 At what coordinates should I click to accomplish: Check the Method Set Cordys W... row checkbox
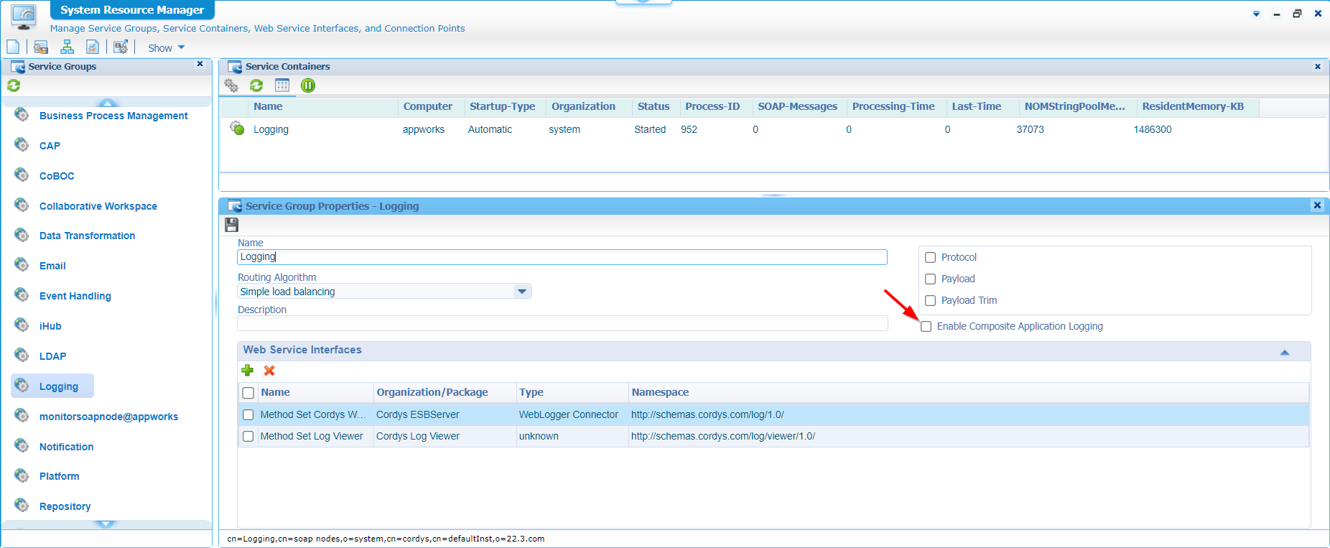pyautogui.click(x=248, y=415)
